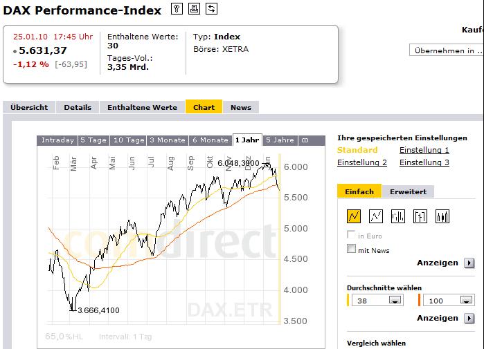Switch to the Übersicht tab
Image resolution: width=484 pixels, height=349 pixels.
coord(29,107)
